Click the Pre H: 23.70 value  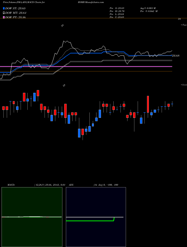coord(117,11)
